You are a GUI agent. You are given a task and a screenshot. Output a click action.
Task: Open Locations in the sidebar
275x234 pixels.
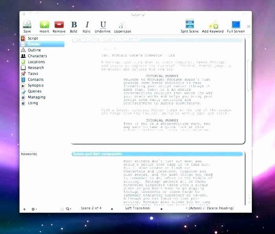(42, 62)
